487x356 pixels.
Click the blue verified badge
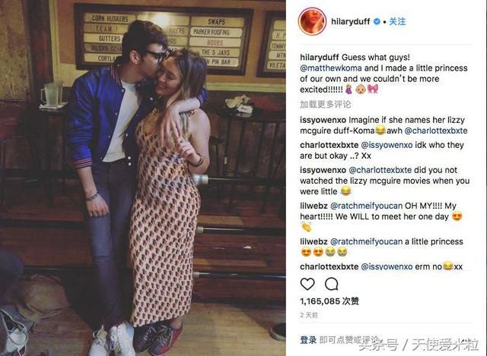377,21
